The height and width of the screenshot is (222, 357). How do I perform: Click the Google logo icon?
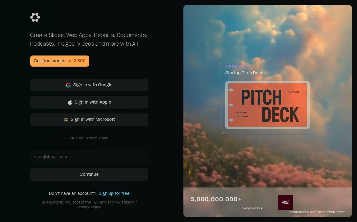point(68,85)
